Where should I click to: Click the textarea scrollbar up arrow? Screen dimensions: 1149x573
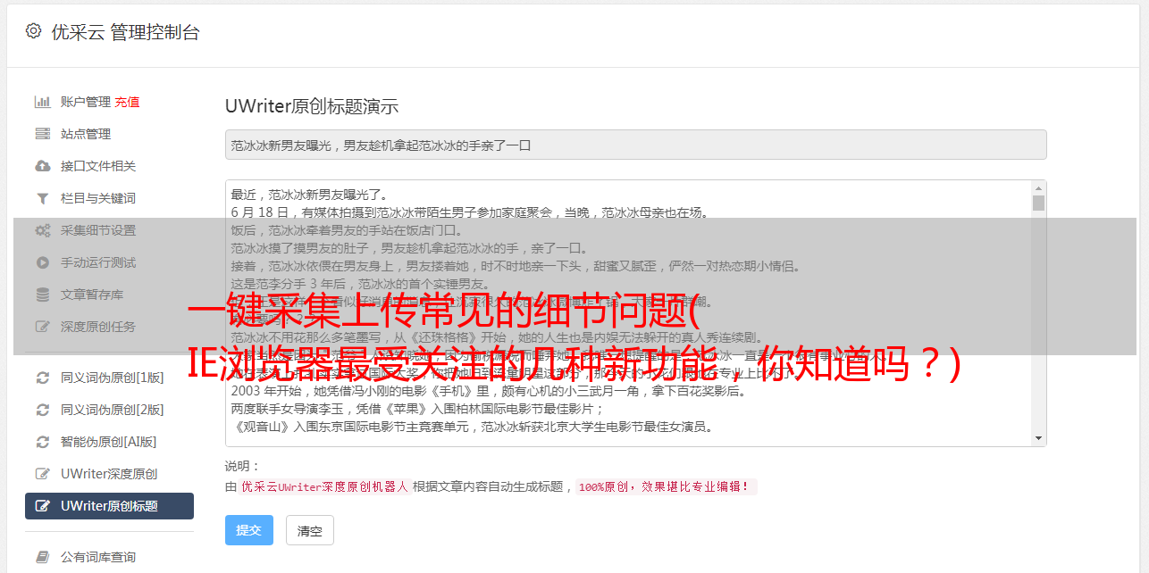[1038, 188]
